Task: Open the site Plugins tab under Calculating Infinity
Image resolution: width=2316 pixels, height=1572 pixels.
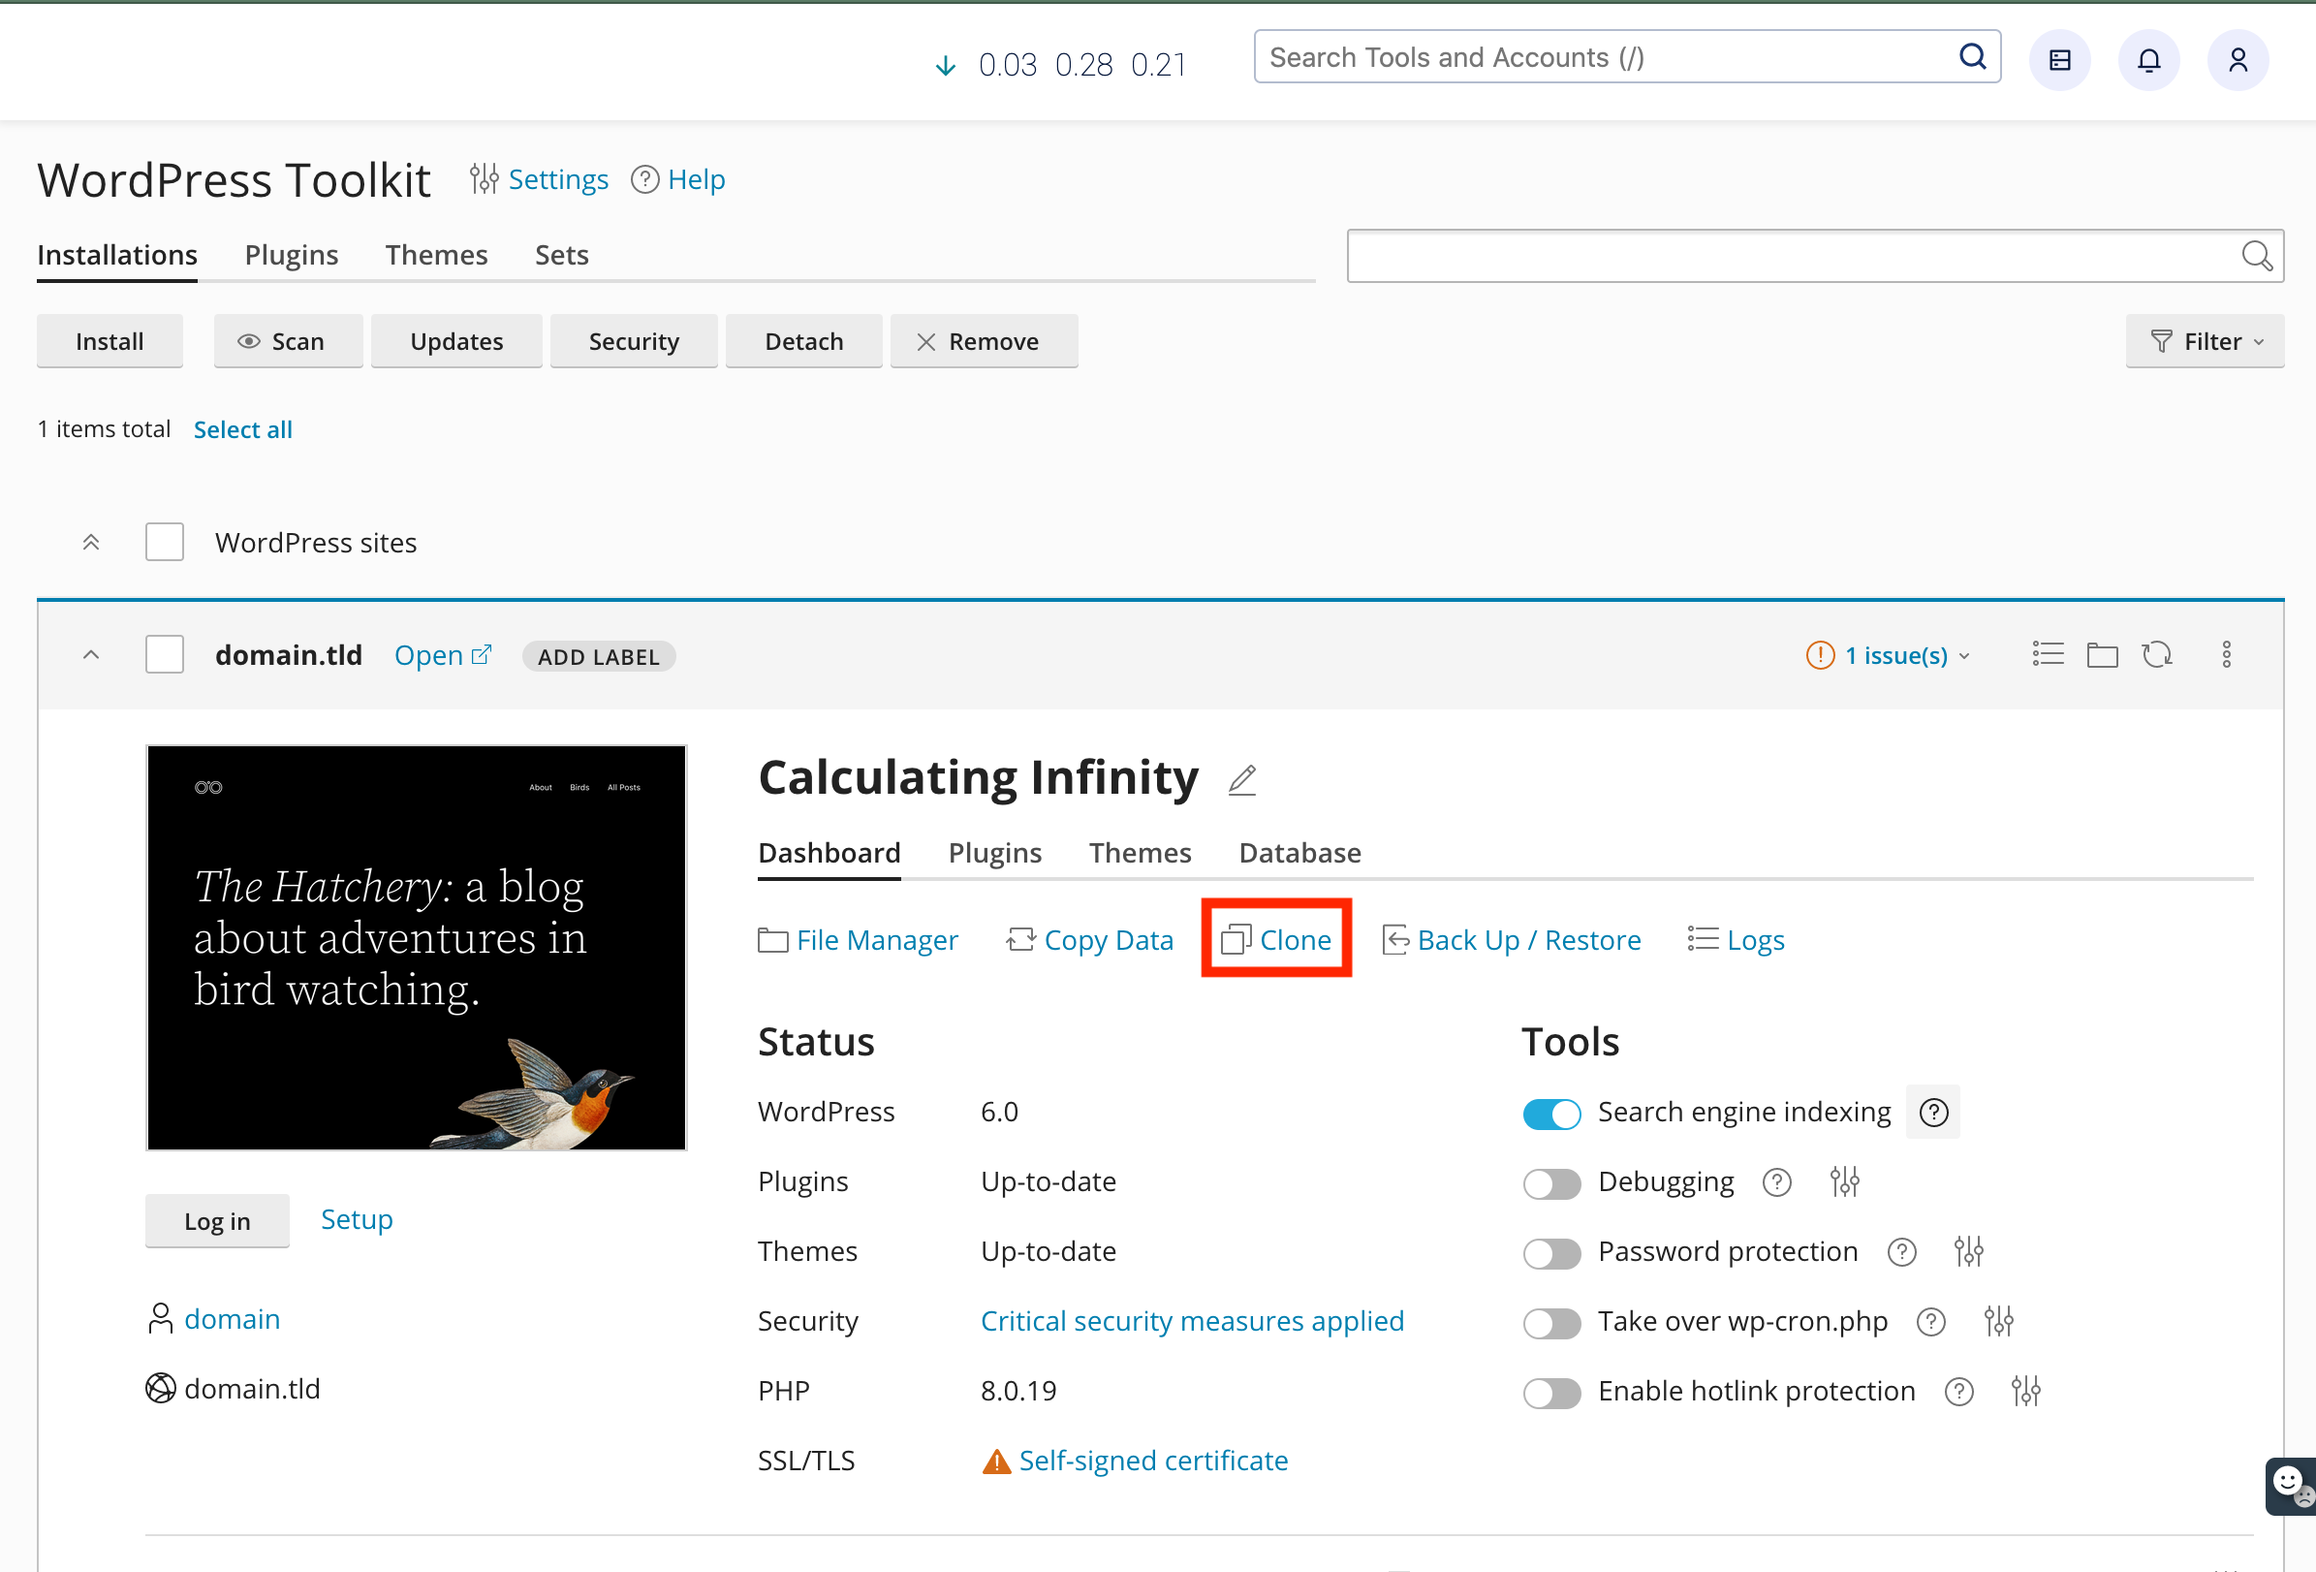Action: [994, 853]
